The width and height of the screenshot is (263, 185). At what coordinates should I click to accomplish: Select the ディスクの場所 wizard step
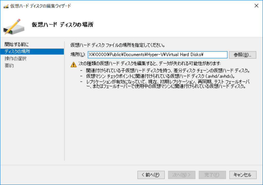click(32, 52)
